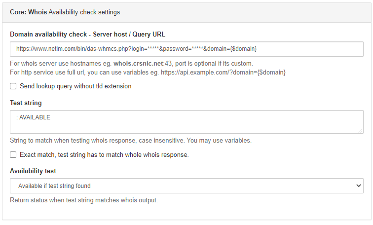This screenshot has height=225, width=373.
Task: Click the Server host / Query URL input field
Action: click(x=186, y=49)
